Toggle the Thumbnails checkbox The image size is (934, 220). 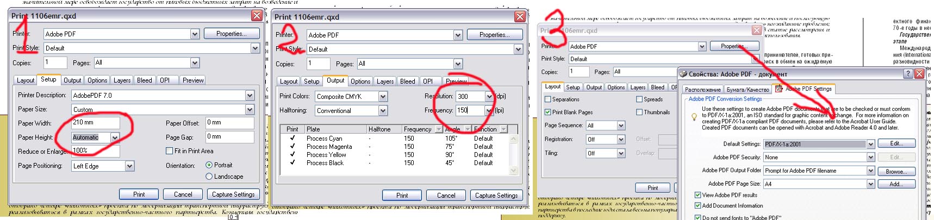[x=639, y=112]
